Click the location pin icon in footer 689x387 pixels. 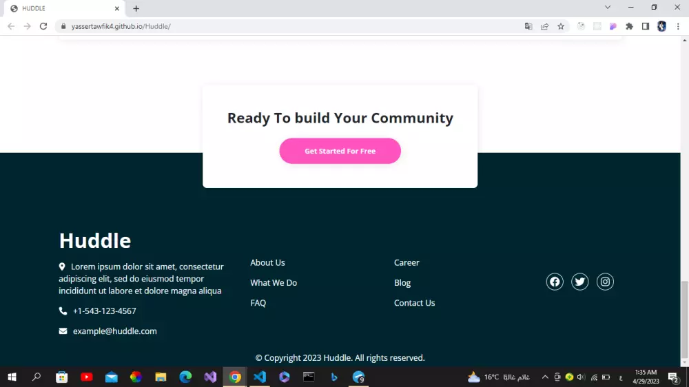[62, 266]
